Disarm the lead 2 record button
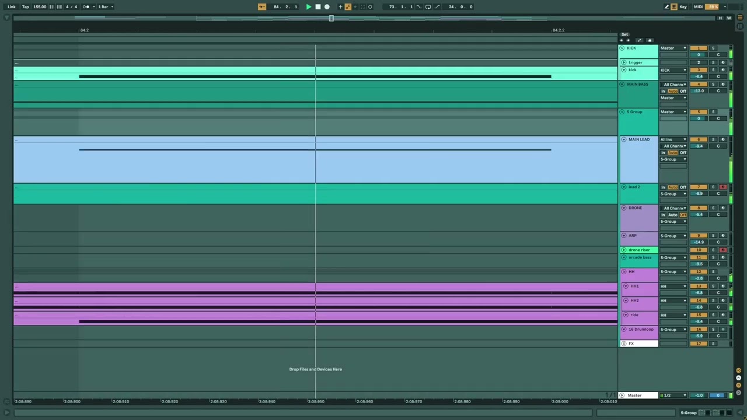This screenshot has width=747, height=420. click(x=723, y=187)
